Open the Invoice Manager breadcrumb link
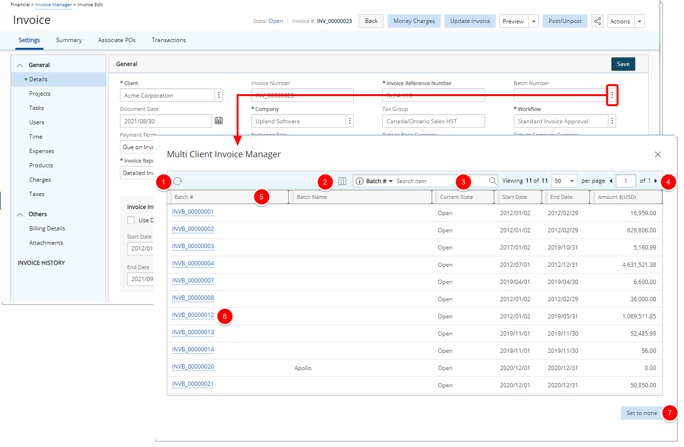 pyautogui.click(x=54, y=5)
